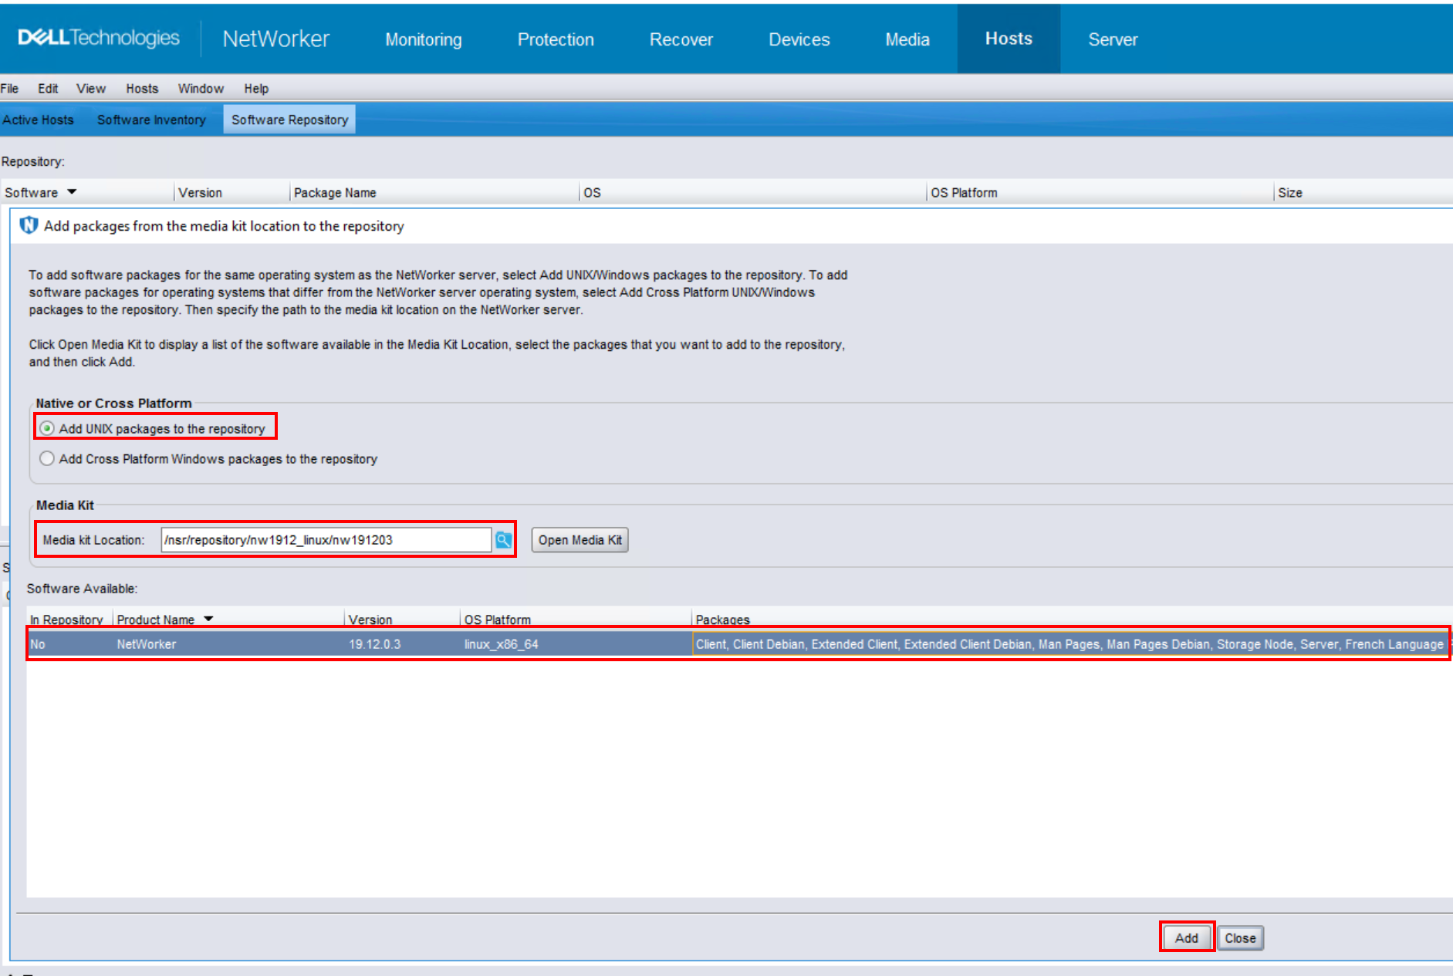The width and height of the screenshot is (1453, 976).
Task: Switch to the Protection tab
Action: [x=556, y=39]
